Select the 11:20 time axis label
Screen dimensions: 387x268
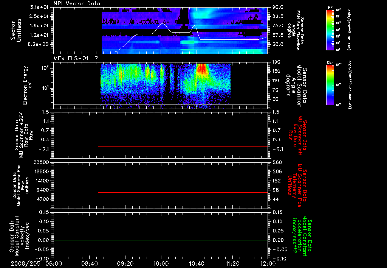232,263
